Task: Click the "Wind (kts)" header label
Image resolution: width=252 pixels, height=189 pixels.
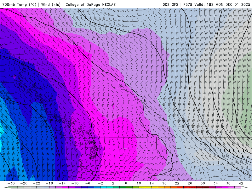Action: pos(51,4)
